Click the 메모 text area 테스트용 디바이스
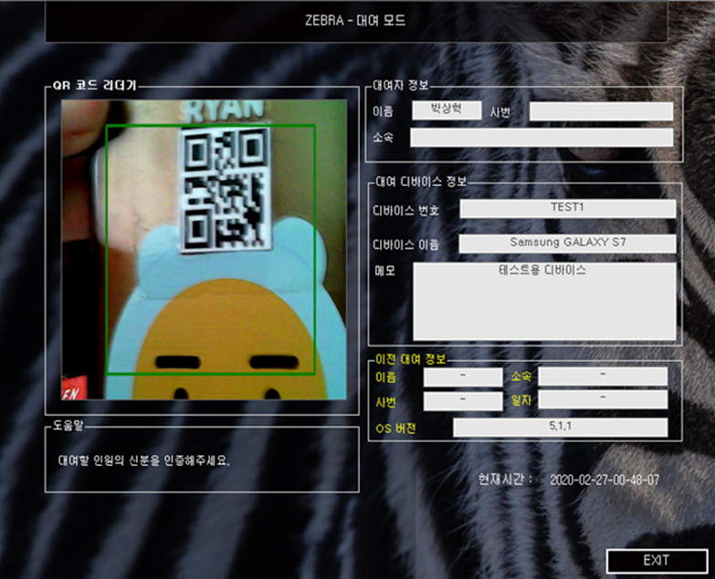Image resolution: width=715 pixels, height=579 pixels. [x=544, y=301]
